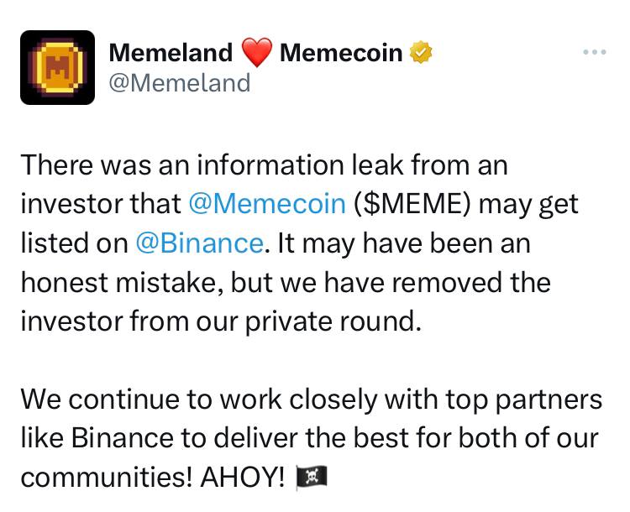
Task: Click the bold Memeland display name
Action: [x=171, y=53]
